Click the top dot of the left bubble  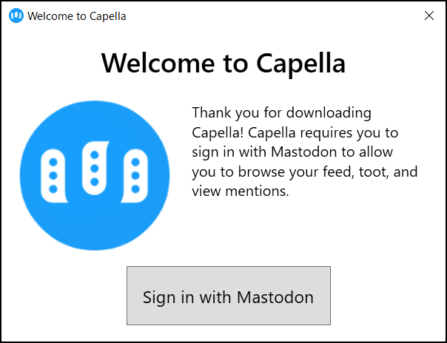[x=53, y=162]
